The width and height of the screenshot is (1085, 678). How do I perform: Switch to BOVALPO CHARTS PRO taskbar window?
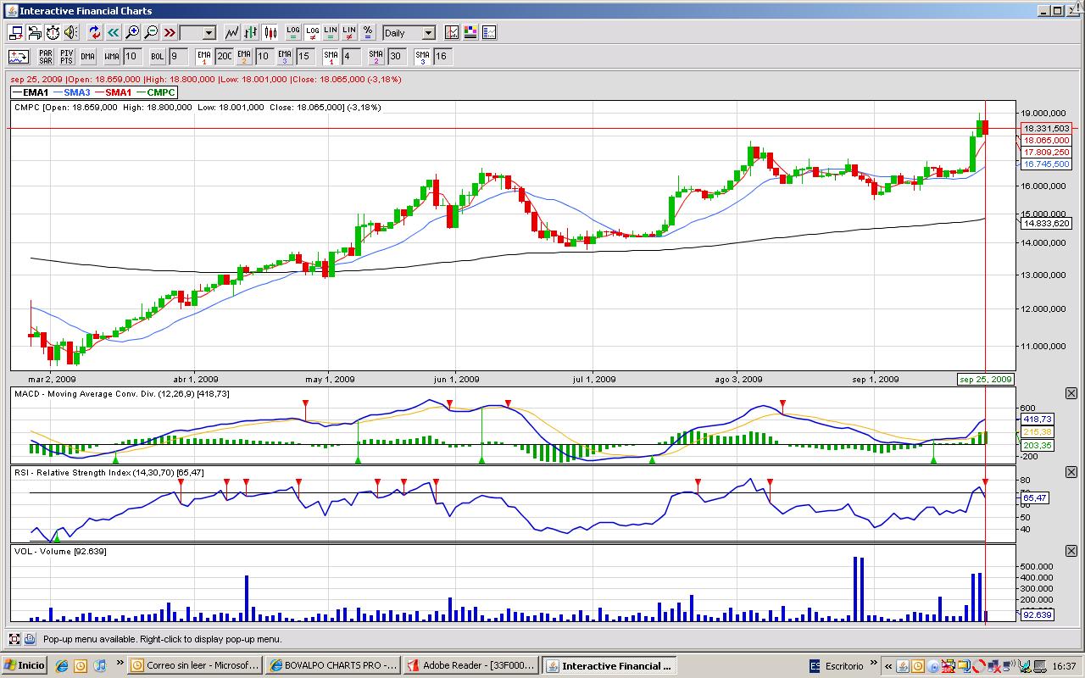pos(332,665)
